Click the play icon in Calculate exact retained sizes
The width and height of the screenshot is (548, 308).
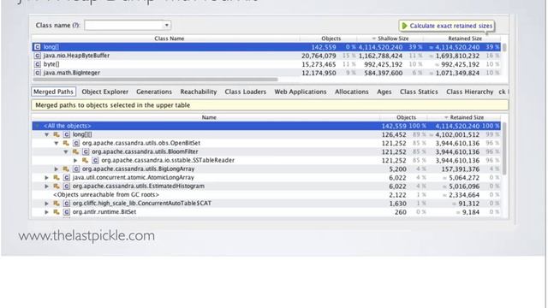click(x=405, y=26)
